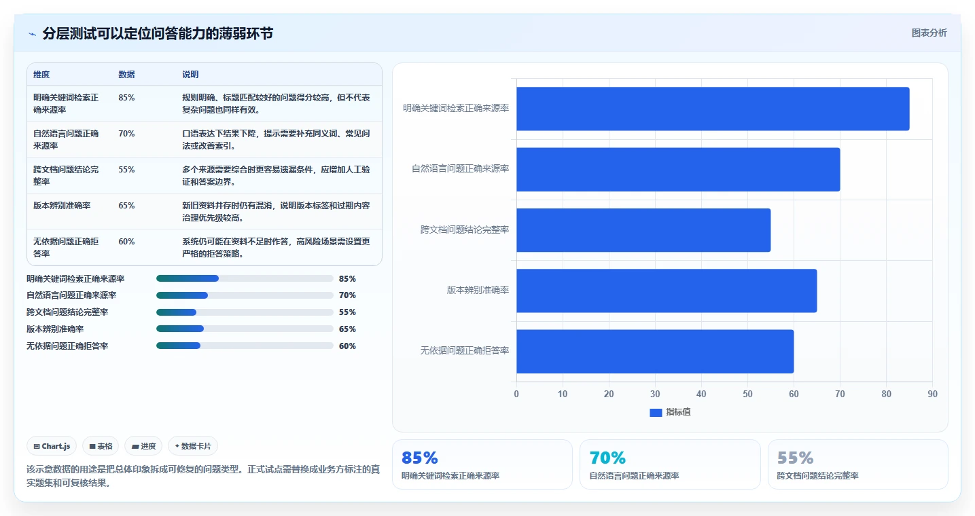Click the 55% value in the table
The height and width of the screenshot is (516, 975).
(126, 169)
